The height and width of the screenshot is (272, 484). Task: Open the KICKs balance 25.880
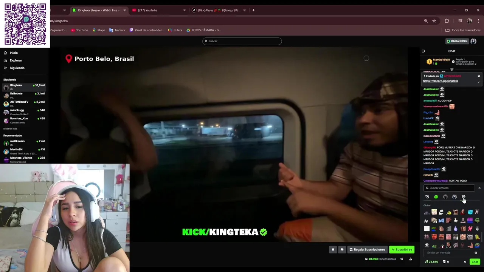click(x=431, y=262)
